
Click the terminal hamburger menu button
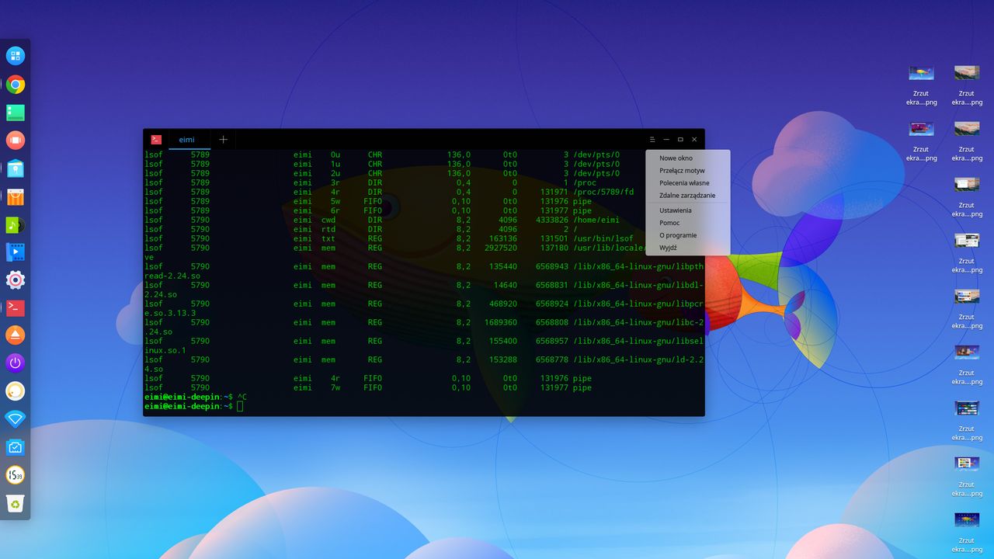(x=652, y=140)
